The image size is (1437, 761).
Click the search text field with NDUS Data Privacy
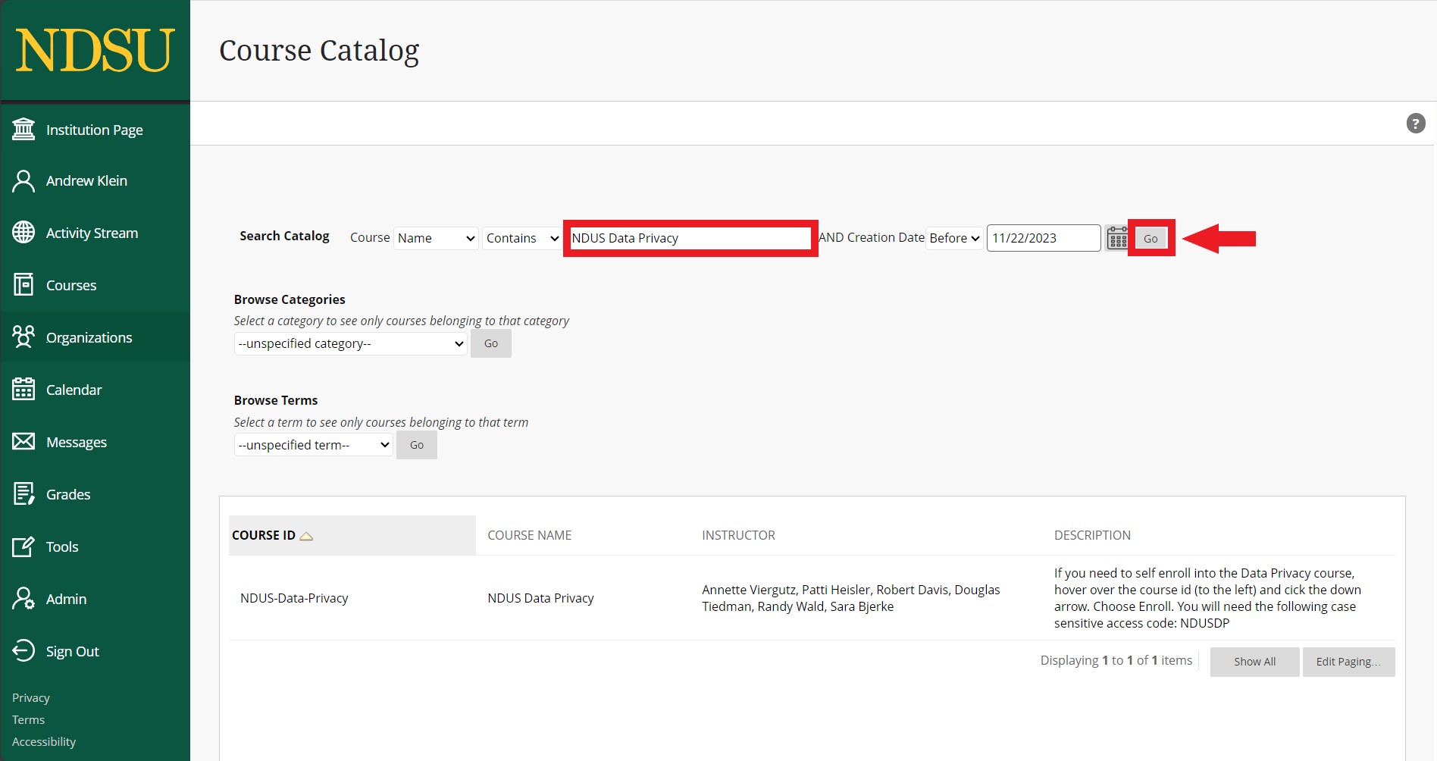pyautogui.click(x=690, y=238)
